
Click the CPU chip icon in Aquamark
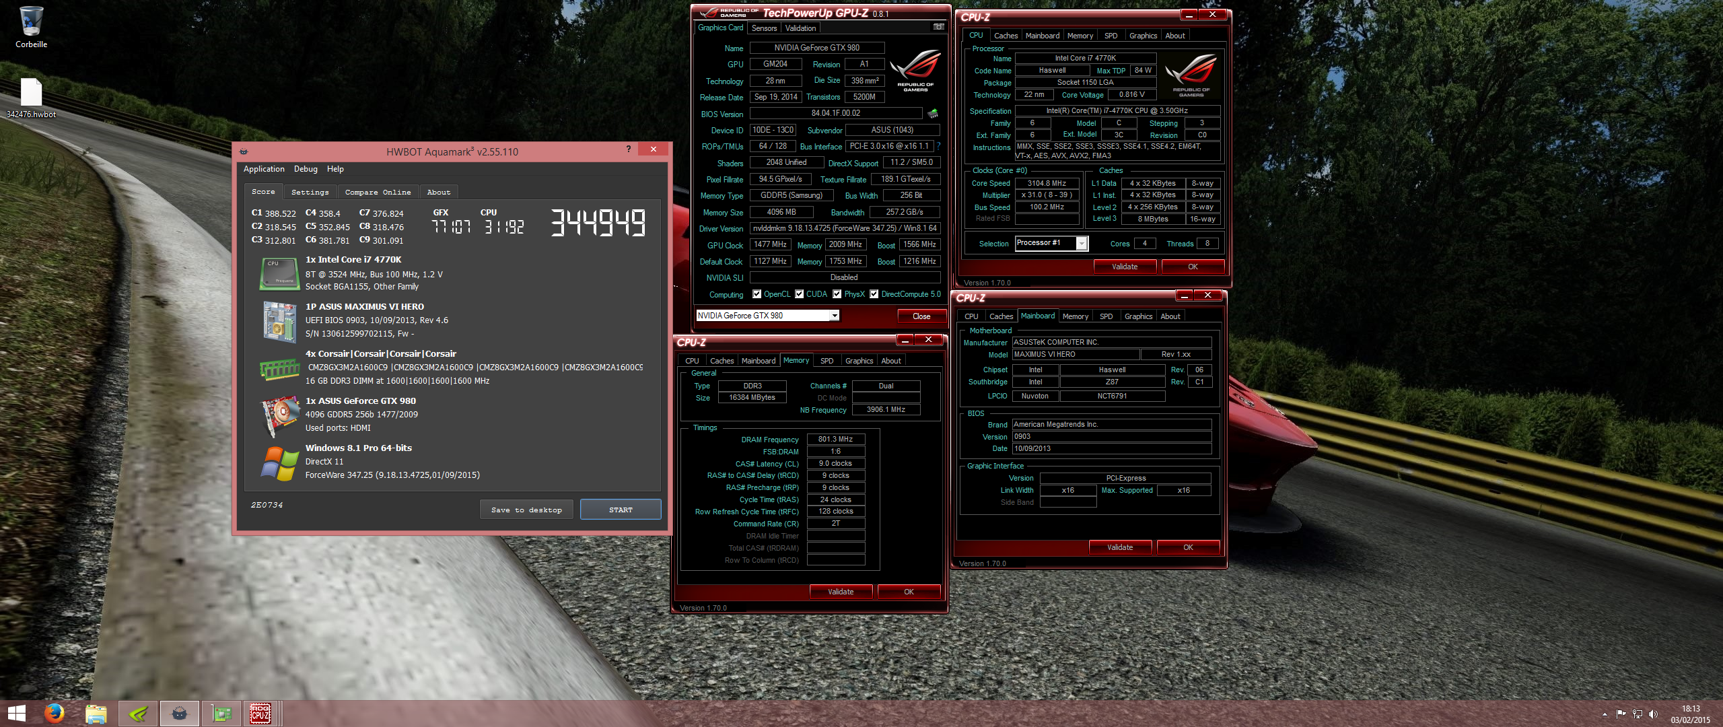279,274
